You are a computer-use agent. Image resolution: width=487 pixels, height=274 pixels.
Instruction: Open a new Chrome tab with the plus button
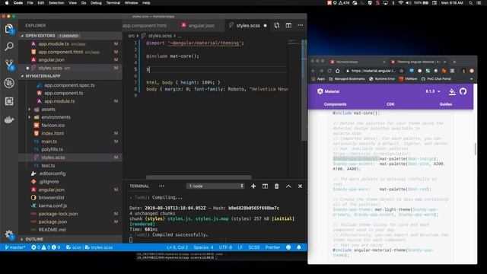[454, 62]
